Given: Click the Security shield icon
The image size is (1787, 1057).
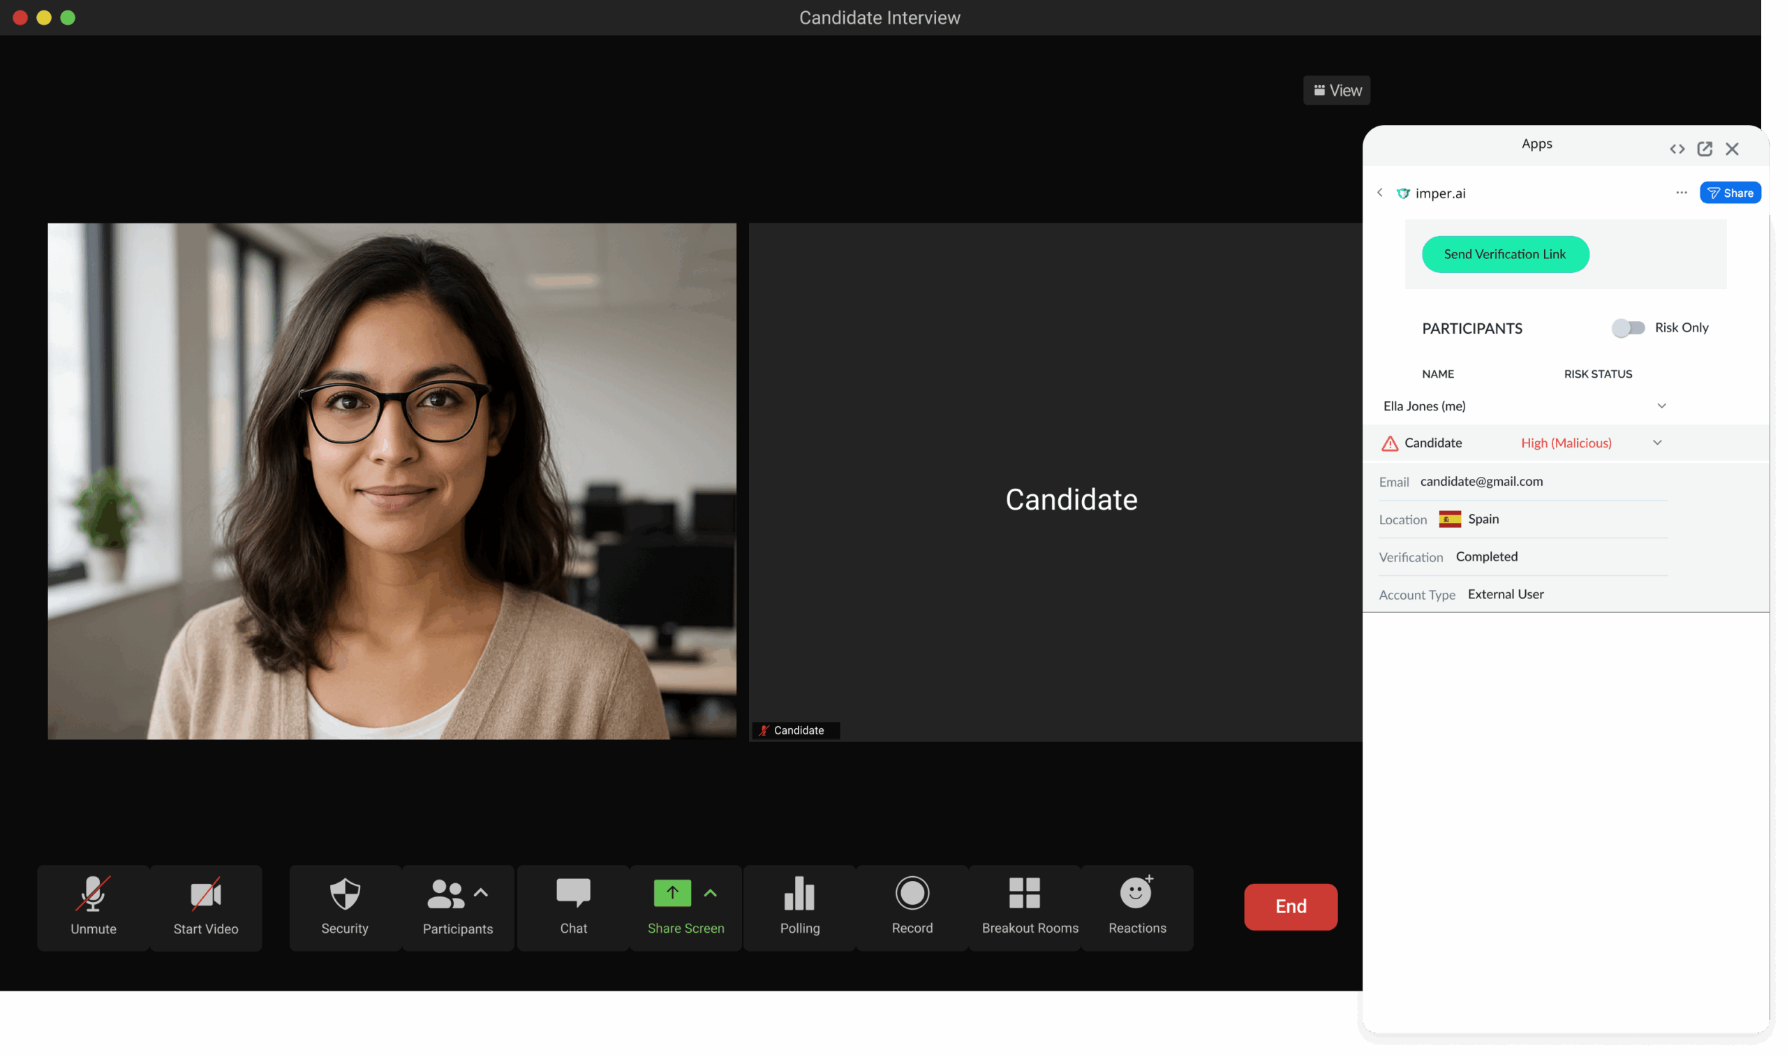Looking at the screenshot, I should 345,894.
